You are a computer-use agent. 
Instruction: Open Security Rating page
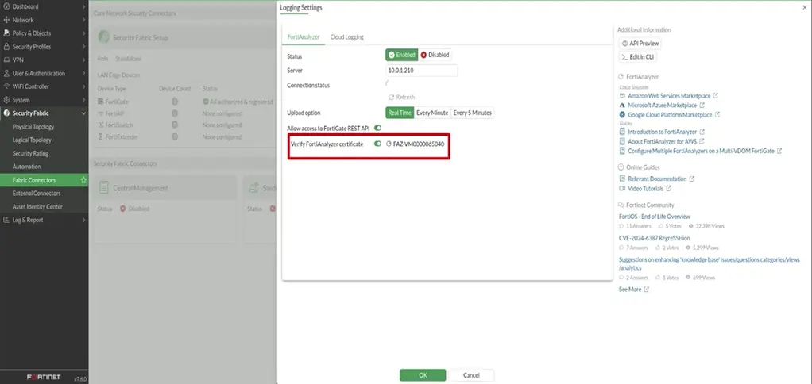[30, 153]
